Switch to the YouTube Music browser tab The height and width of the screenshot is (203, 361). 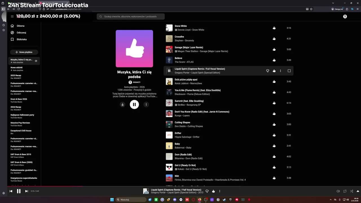(x=54, y=3)
